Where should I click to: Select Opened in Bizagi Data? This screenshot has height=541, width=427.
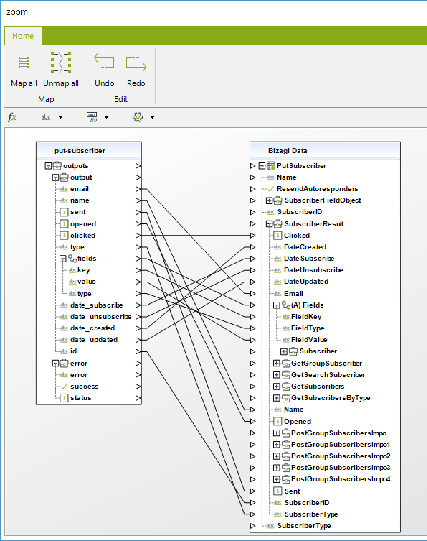click(297, 422)
